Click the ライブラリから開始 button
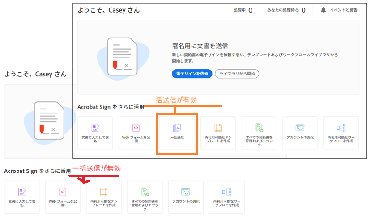 click(237, 74)
